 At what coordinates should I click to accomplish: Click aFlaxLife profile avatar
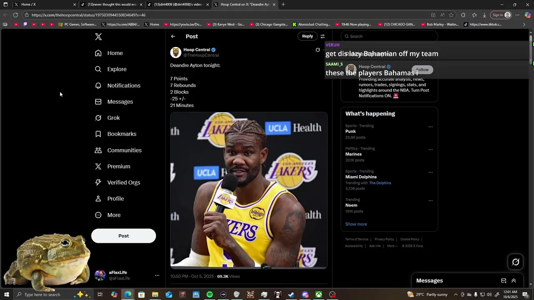tap(100, 275)
